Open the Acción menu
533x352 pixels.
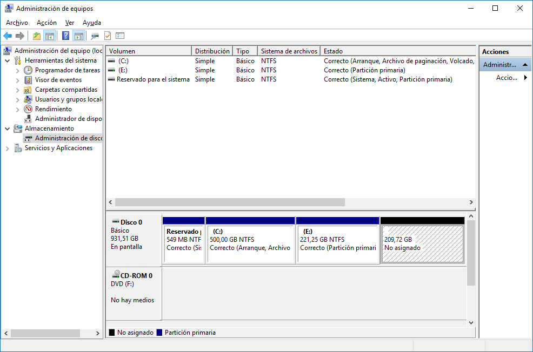tap(46, 23)
